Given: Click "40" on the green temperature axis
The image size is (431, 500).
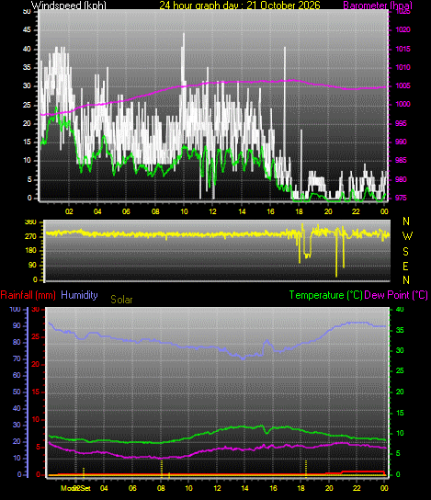Looking at the screenshot, I should [400, 309].
